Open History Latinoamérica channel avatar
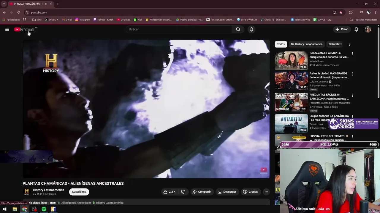380x213 pixels. [x=27, y=192]
